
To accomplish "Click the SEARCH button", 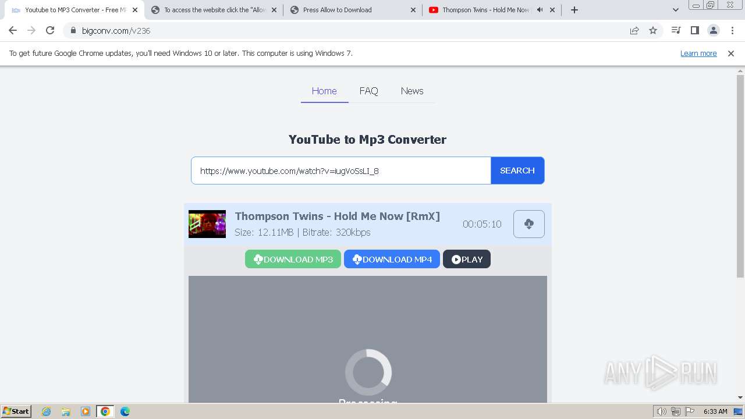I will tap(517, 171).
